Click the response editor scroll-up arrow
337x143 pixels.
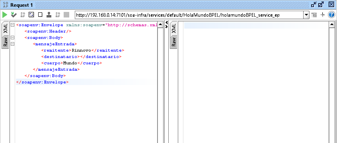(x=331, y=25)
